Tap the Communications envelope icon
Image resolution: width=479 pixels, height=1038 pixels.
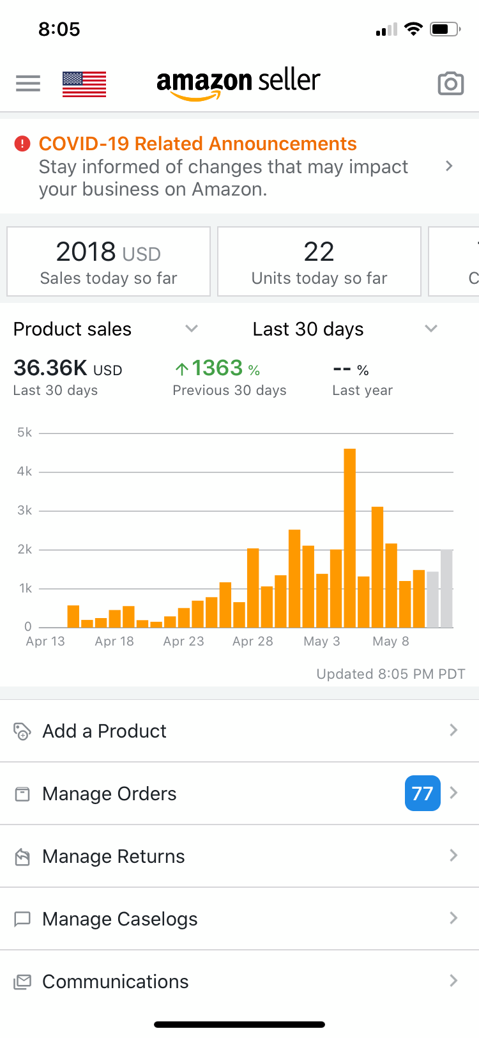pyautogui.click(x=22, y=982)
